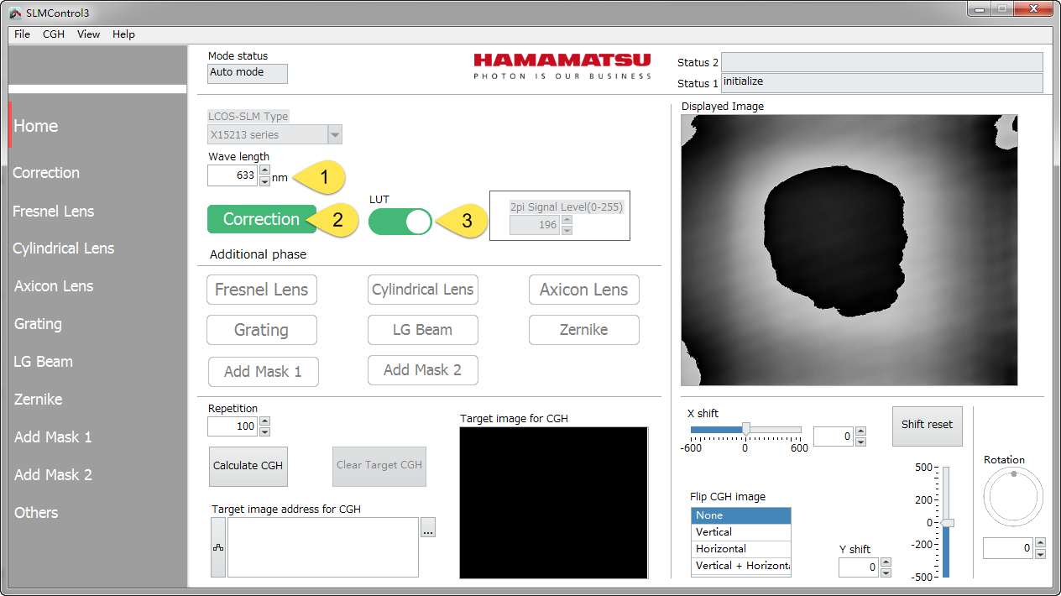This screenshot has width=1061, height=596.
Task: Increase the X shift value up arrow
Action: pyautogui.click(x=860, y=431)
